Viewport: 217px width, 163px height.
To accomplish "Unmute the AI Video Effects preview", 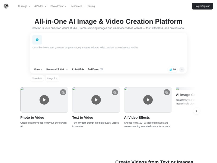I will (x=167, y=92).
